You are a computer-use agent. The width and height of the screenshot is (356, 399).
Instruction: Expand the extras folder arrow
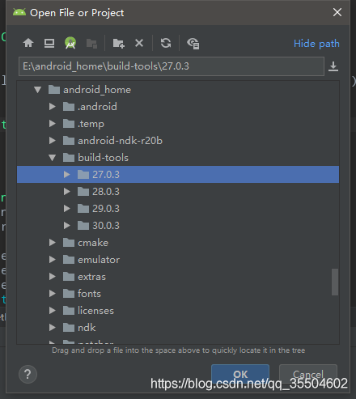[53, 277]
